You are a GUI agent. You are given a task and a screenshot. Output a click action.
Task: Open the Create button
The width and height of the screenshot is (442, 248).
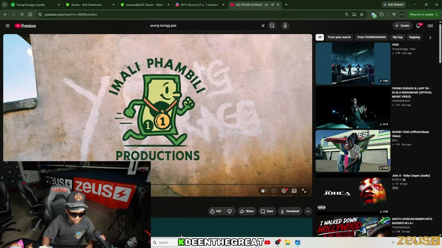click(x=402, y=25)
